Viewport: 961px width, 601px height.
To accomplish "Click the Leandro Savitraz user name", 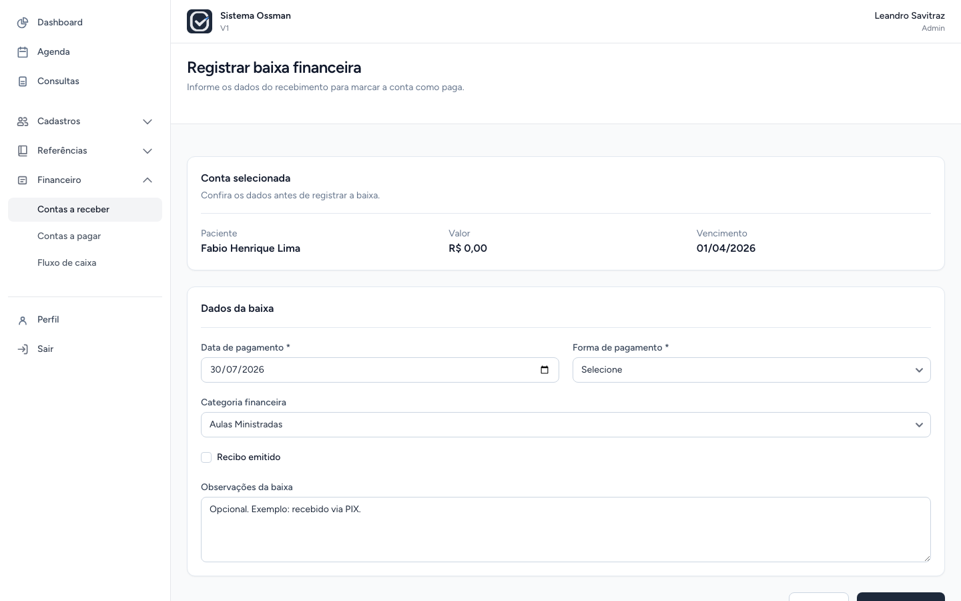I will [x=910, y=15].
